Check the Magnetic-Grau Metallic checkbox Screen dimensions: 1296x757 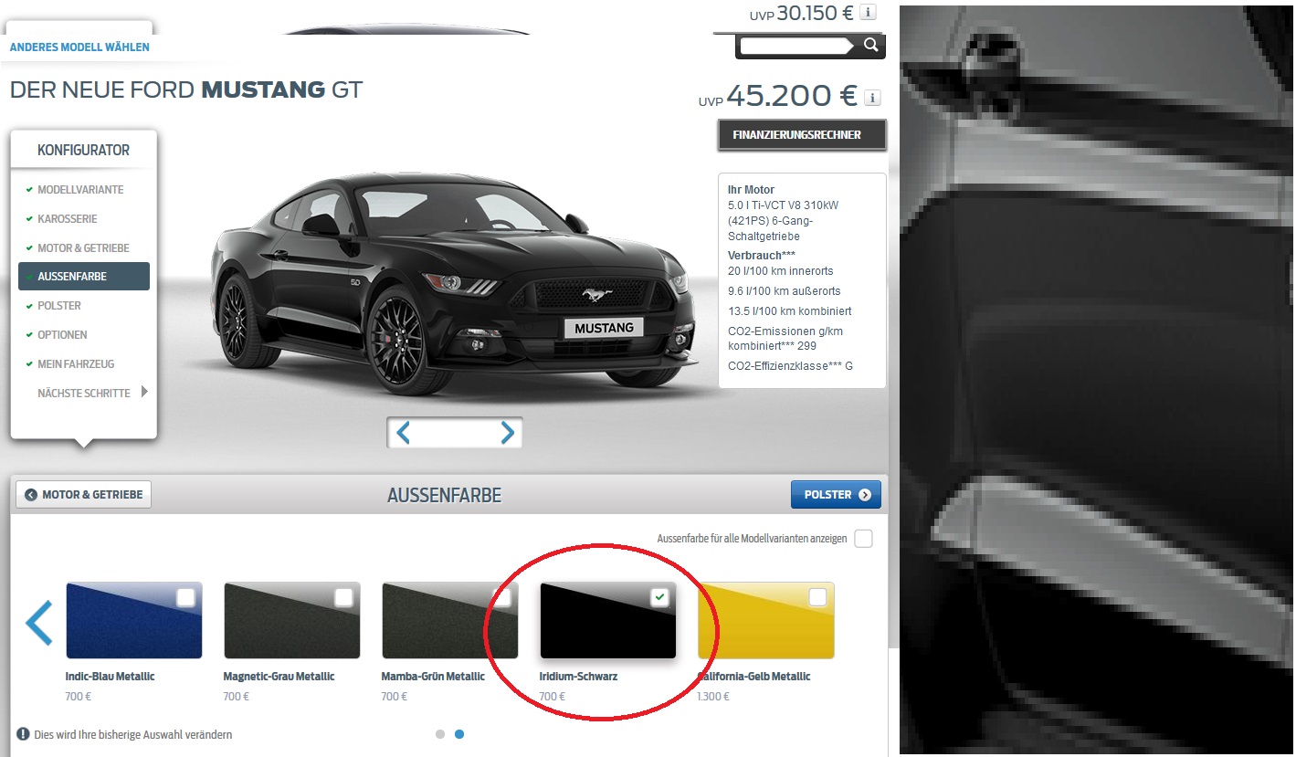(343, 597)
